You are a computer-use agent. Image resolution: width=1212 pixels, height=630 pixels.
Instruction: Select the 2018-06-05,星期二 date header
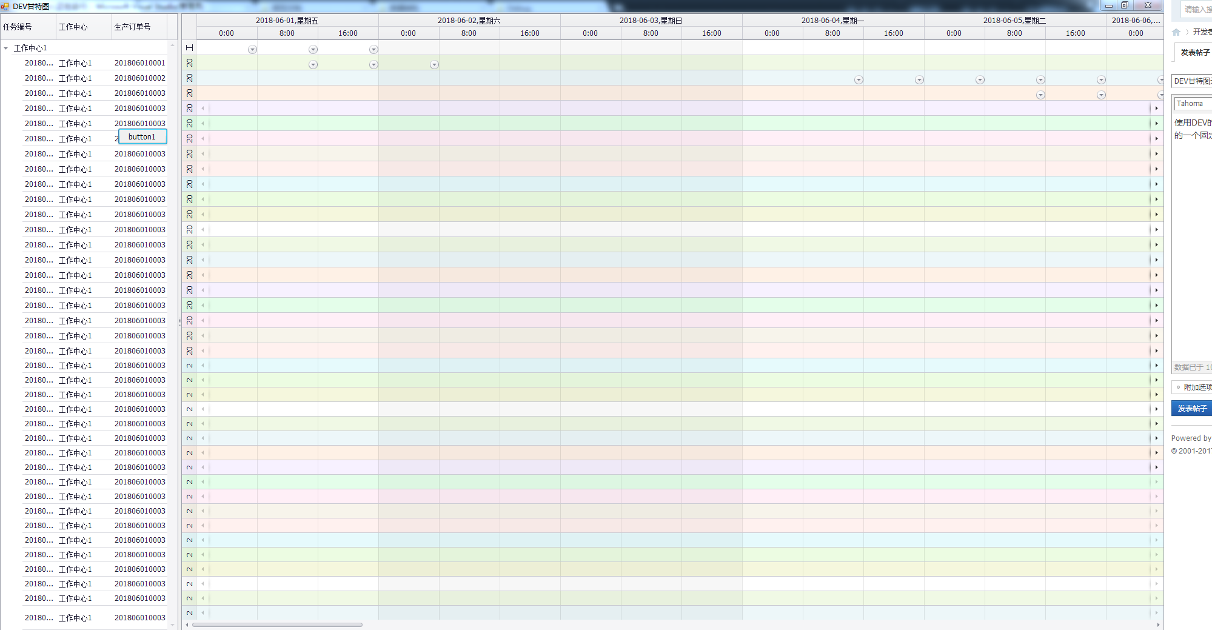tap(1015, 21)
